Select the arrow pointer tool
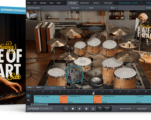This screenshot has width=151, height=120. click(x=28, y=96)
